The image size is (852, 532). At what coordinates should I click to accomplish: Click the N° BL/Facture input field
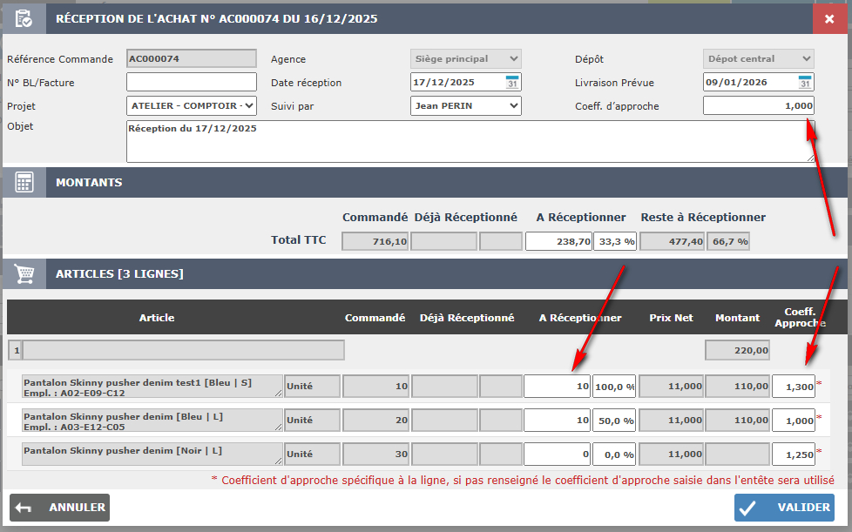192,83
